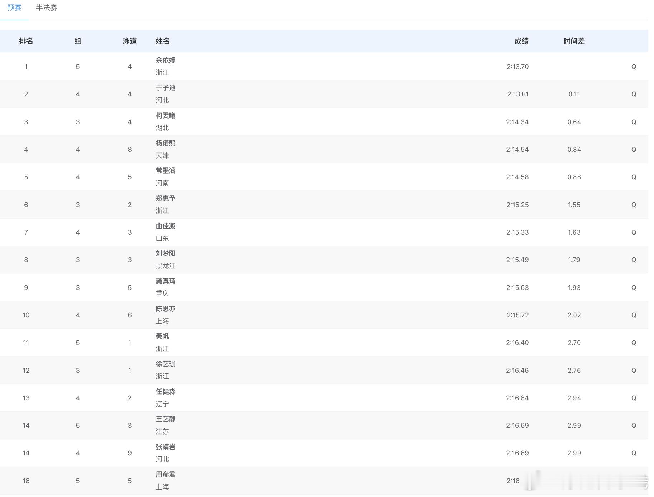Click the 排名 column header
This screenshot has height=497, width=654.
tap(26, 41)
